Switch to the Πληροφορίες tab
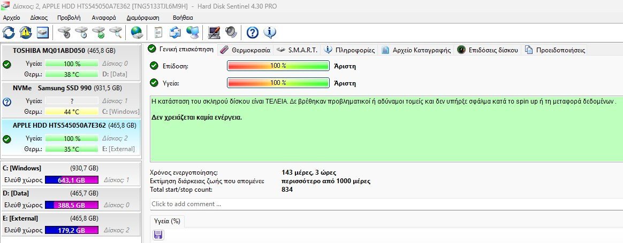 pyautogui.click(x=350, y=50)
